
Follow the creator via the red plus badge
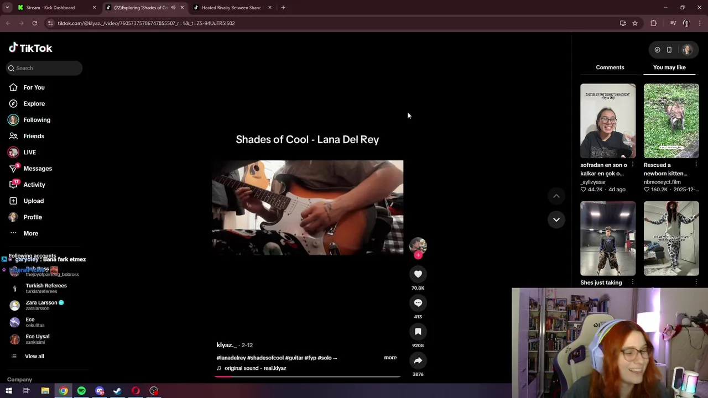(418, 255)
